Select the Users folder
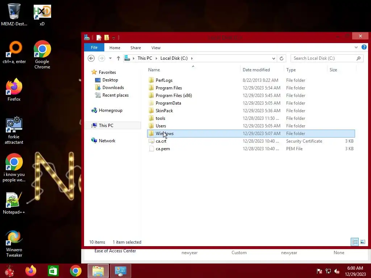The height and width of the screenshot is (278, 371). [x=251, y=126]
